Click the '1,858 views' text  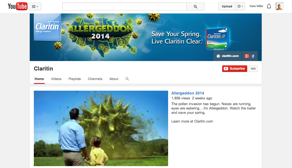coord(181,98)
